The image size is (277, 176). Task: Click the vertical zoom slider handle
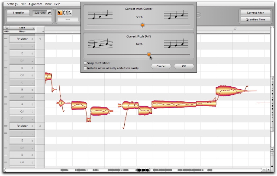click(272, 166)
